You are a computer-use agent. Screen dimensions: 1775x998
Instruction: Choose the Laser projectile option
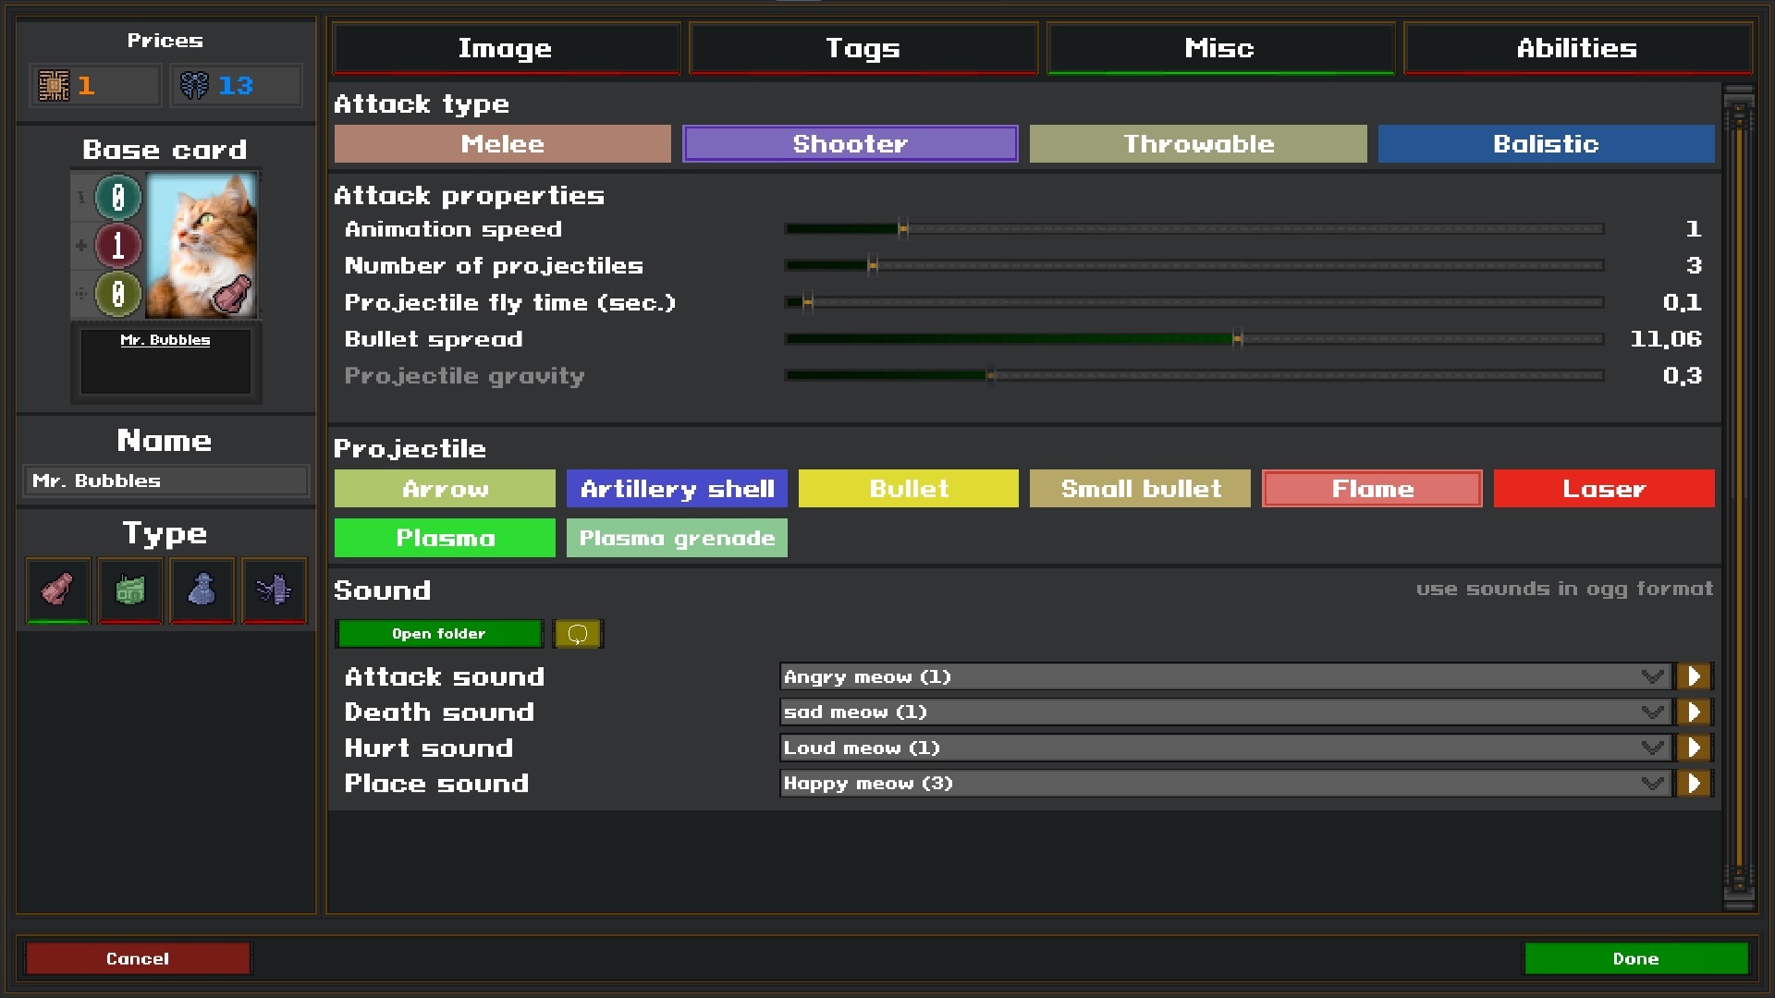pyautogui.click(x=1604, y=489)
